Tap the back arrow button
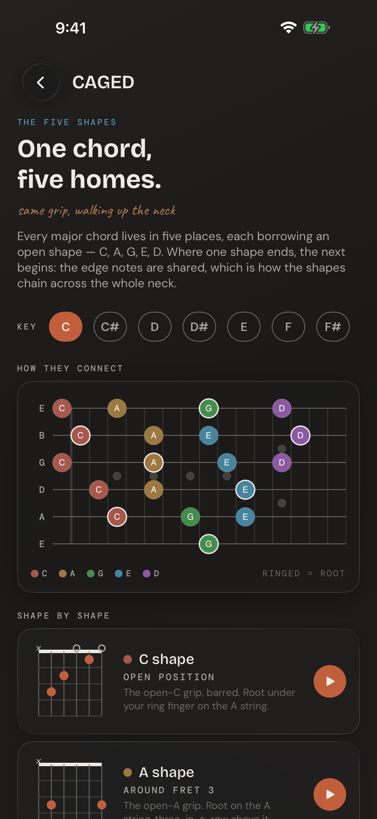The height and width of the screenshot is (819, 377). tap(41, 82)
